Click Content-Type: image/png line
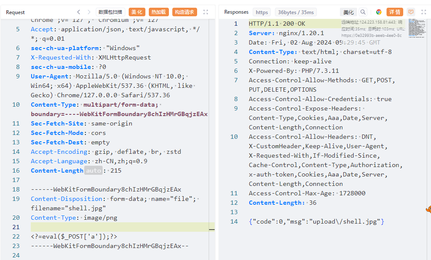The image size is (431, 260). (74, 218)
